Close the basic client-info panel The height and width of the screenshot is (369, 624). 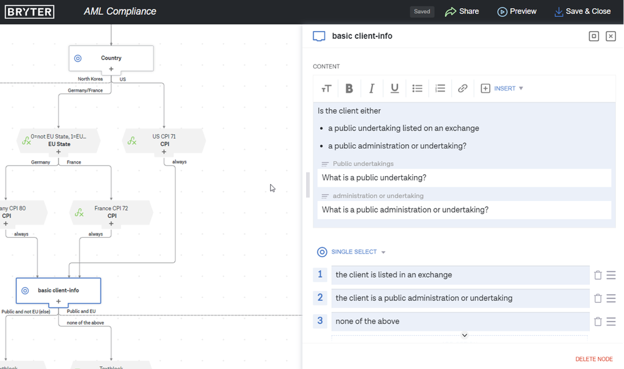[x=611, y=36]
